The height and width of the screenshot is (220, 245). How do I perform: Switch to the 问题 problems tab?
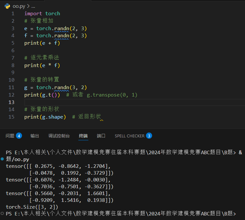10,136
